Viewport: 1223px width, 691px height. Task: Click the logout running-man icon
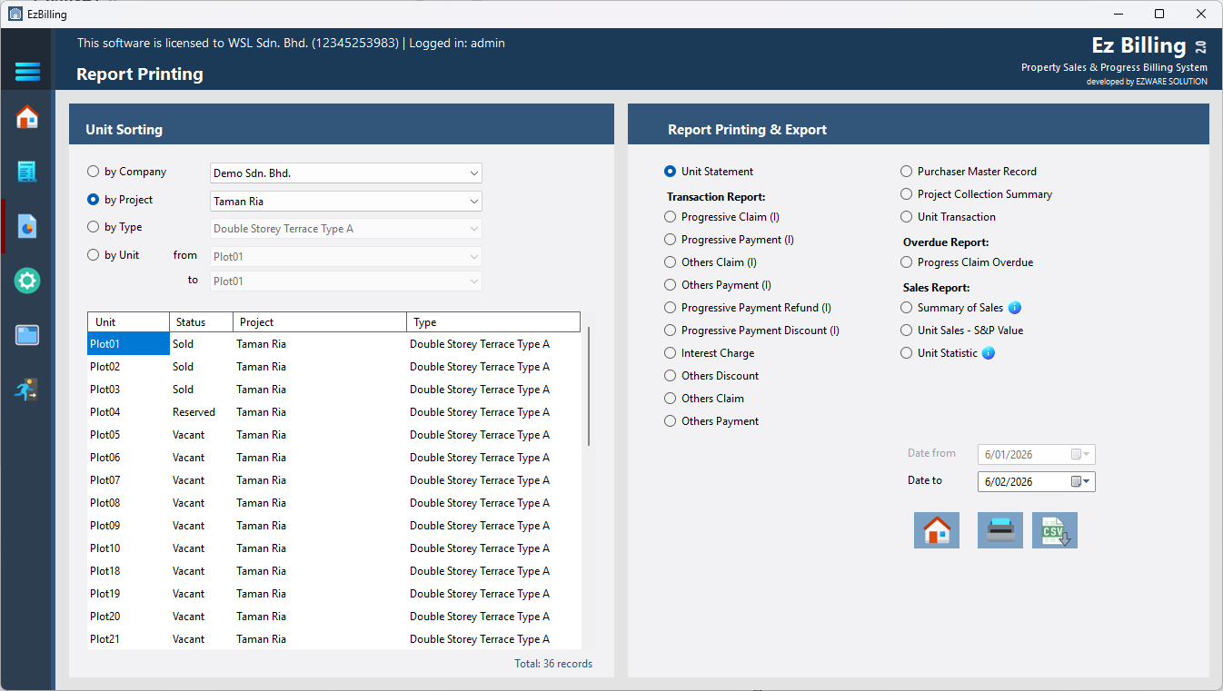tap(27, 390)
